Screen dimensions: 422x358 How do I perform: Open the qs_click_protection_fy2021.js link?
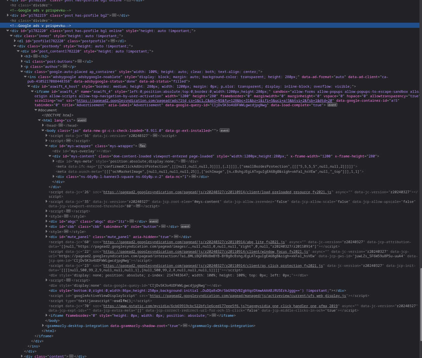pyautogui.click(x=213, y=266)
